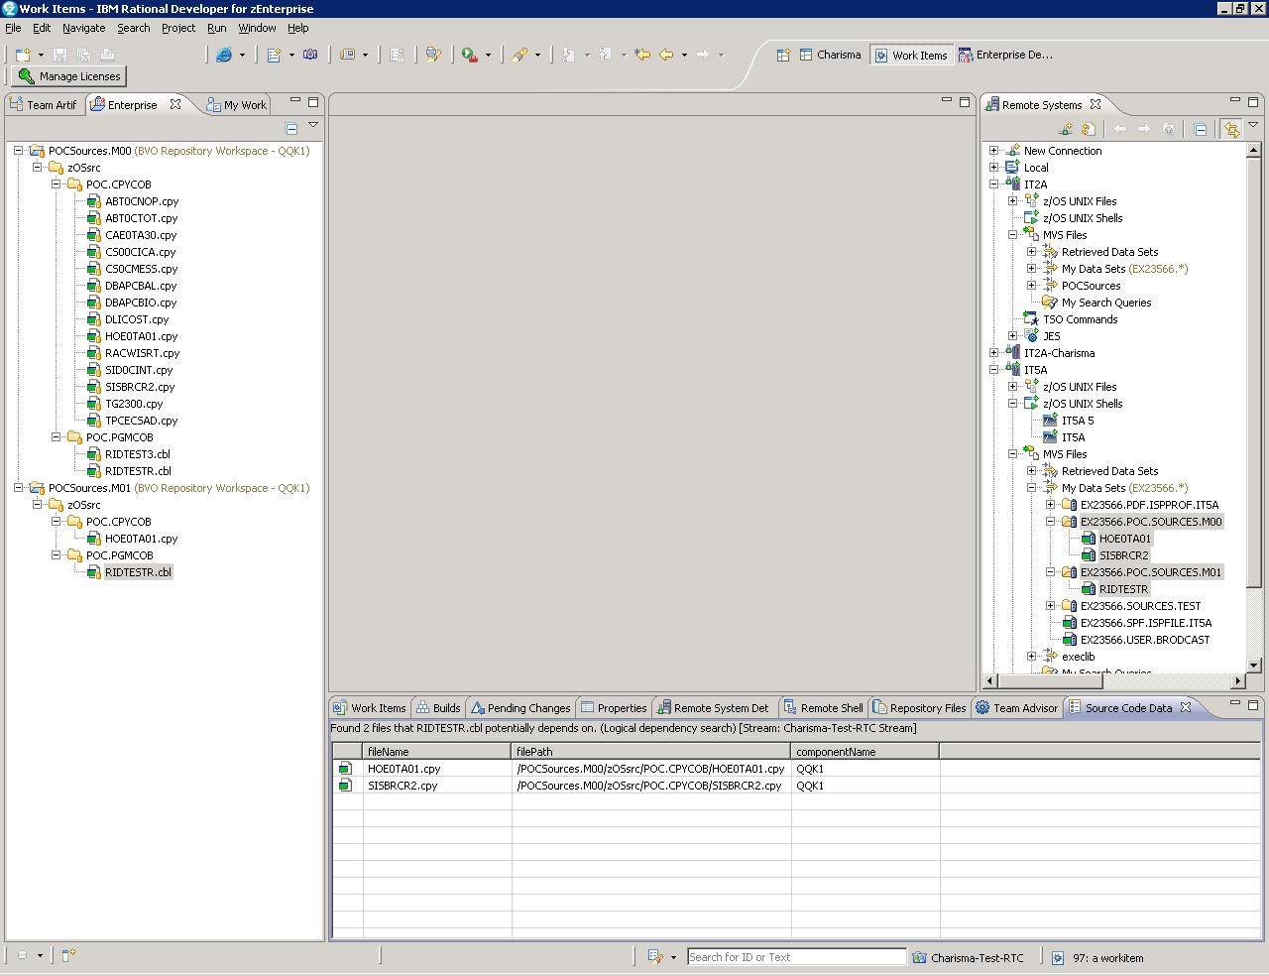
Task: Open the Properties tab
Action: point(614,708)
